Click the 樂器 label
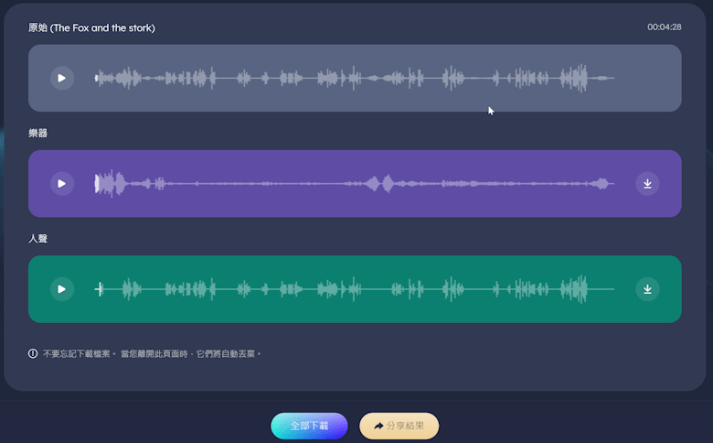Image resolution: width=713 pixels, height=443 pixels. pyautogui.click(x=37, y=134)
